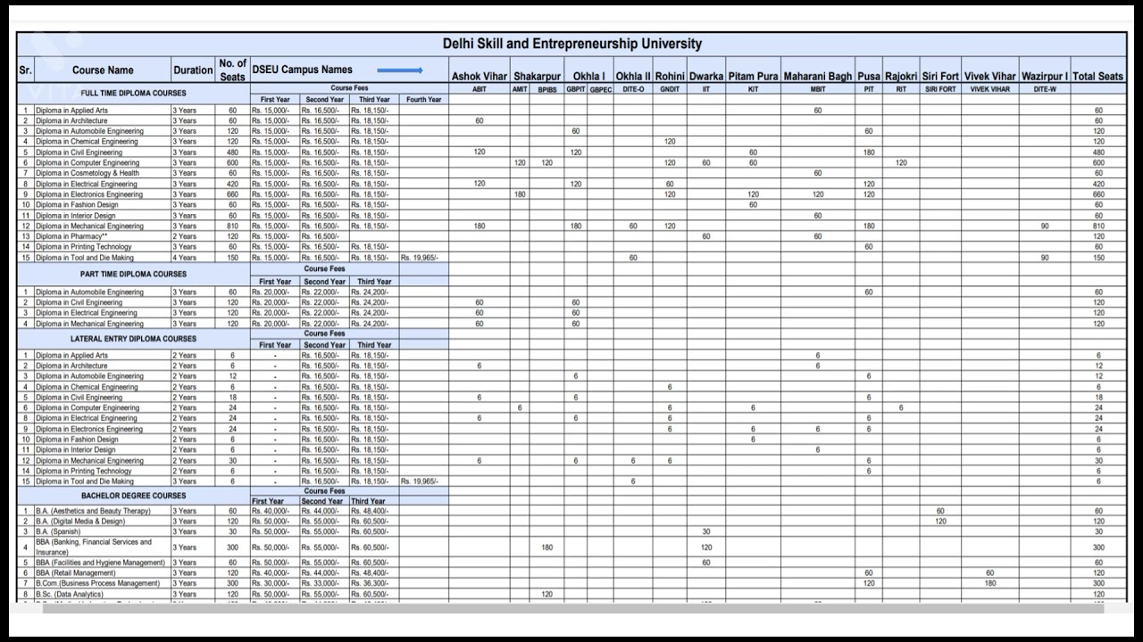Select the LATERAL ENTRY DIPLOMA COURSES section heading

(133, 339)
